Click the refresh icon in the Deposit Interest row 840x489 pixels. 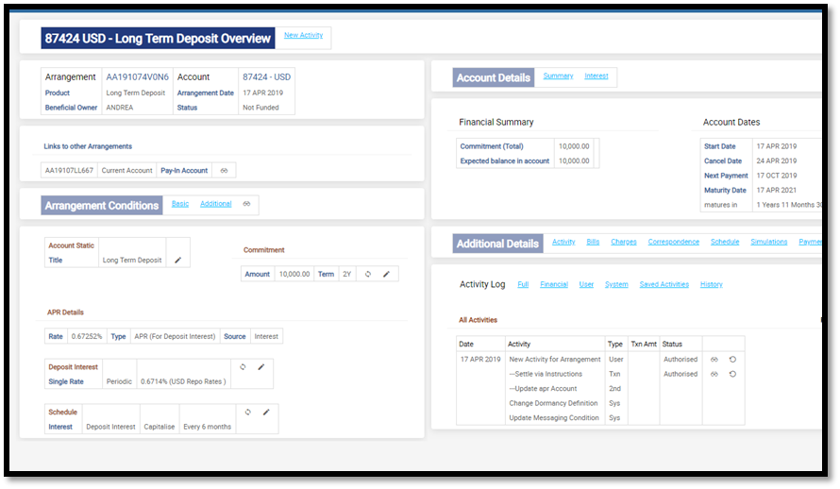[243, 366]
